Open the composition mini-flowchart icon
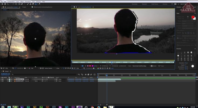Image resolution: width=198 pixels, height=108 pixels. click(79, 75)
